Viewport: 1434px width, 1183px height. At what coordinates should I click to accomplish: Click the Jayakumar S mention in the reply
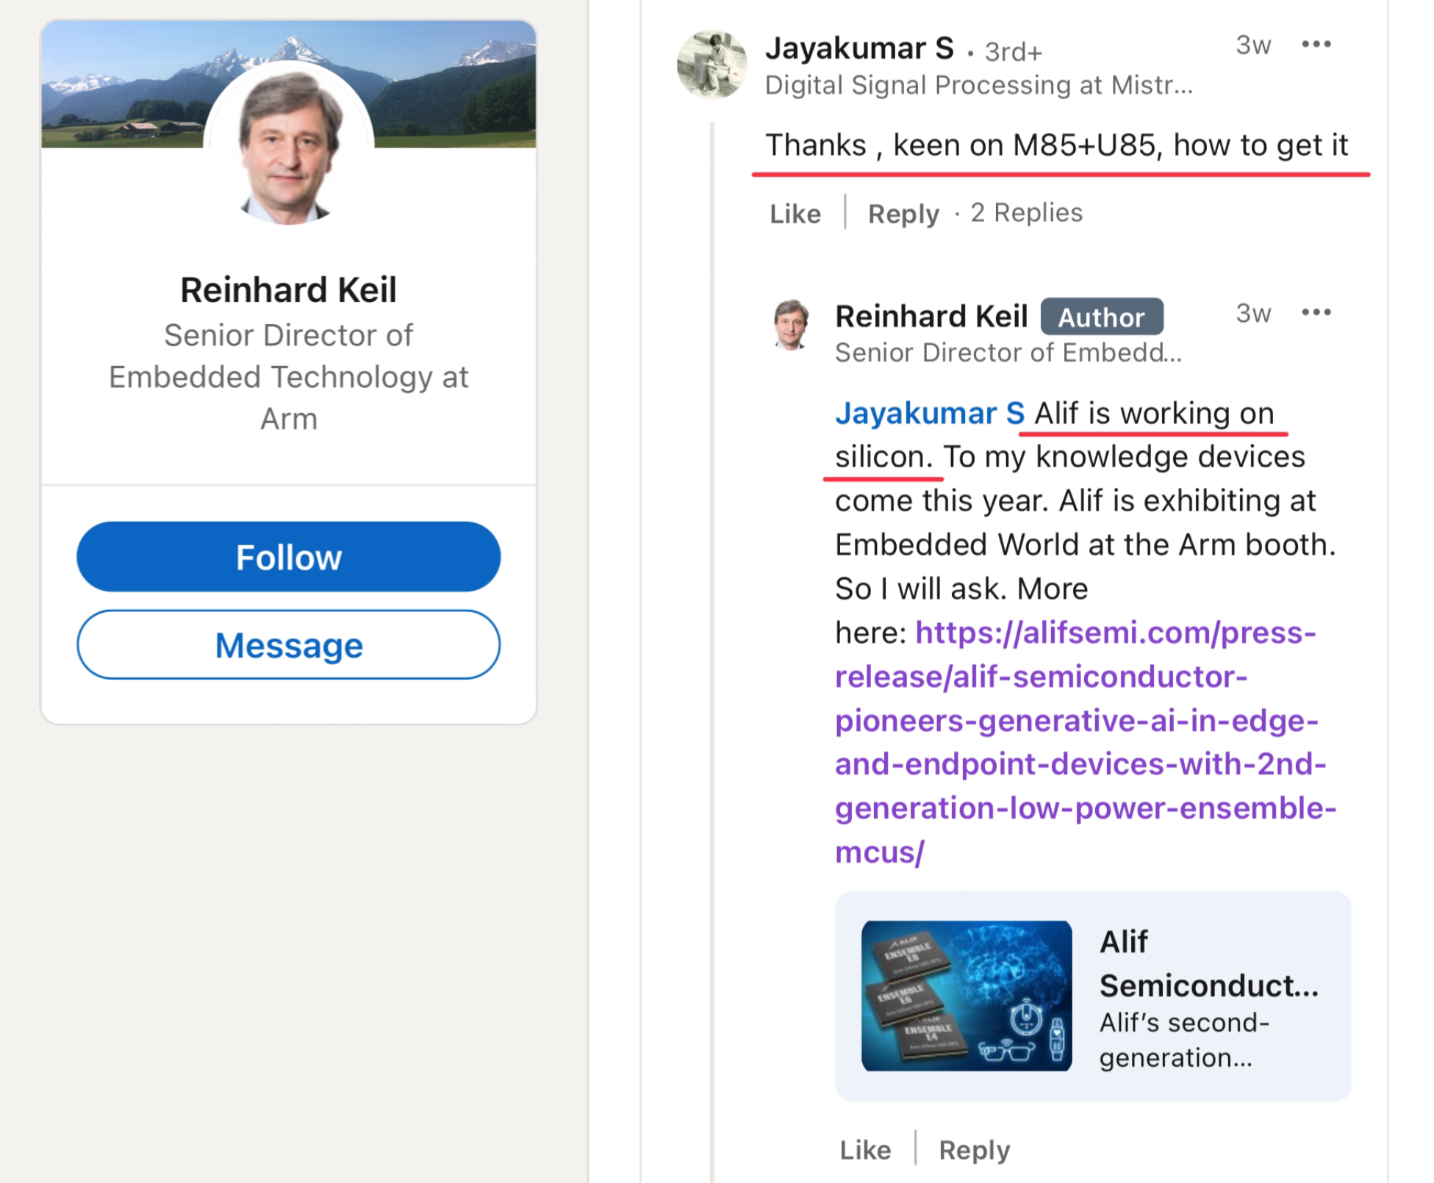coord(930,413)
